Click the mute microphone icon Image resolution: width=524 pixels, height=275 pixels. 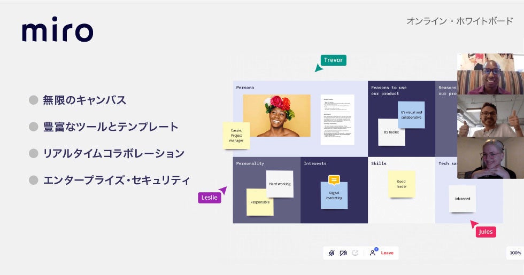332,253
